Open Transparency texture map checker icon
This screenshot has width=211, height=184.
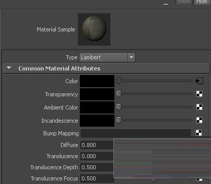pyautogui.click(x=199, y=94)
